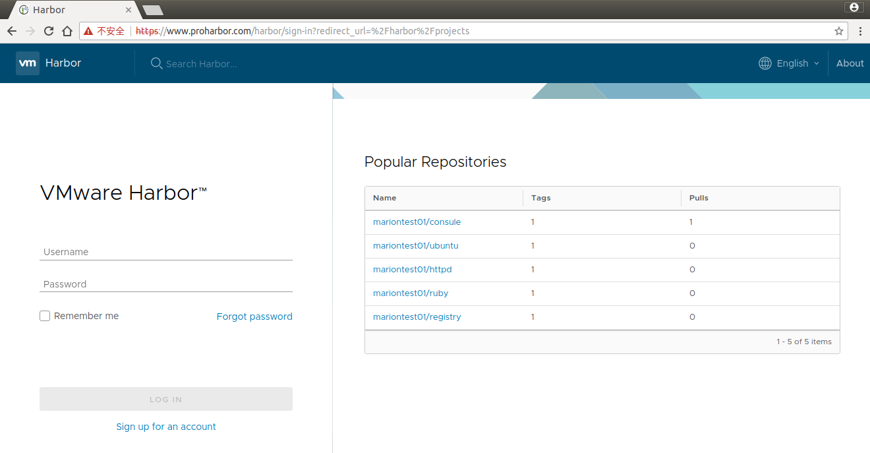Open the mariontest01/ubuntu repository
This screenshot has width=870, height=453.
[x=415, y=246]
